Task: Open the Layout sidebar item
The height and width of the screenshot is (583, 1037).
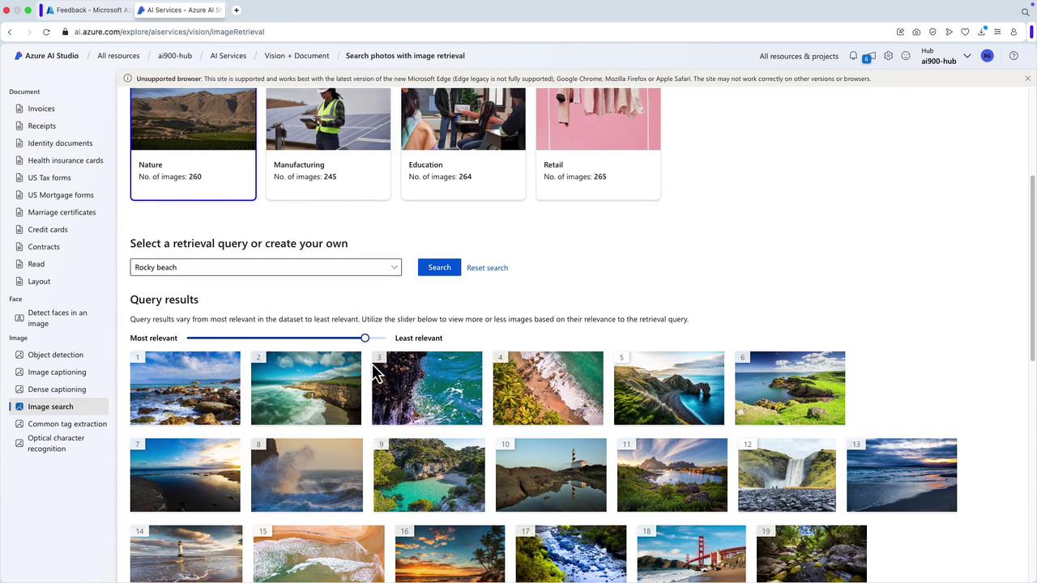Action: click(39, 281)
